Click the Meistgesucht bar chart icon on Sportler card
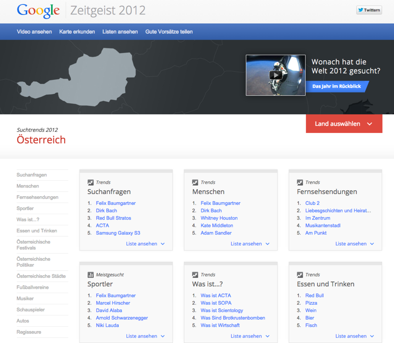The width and height of the screenshot is (394, 343). pos(90,275)
